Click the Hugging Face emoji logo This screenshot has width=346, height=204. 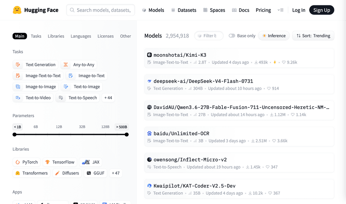coord(17,10)
